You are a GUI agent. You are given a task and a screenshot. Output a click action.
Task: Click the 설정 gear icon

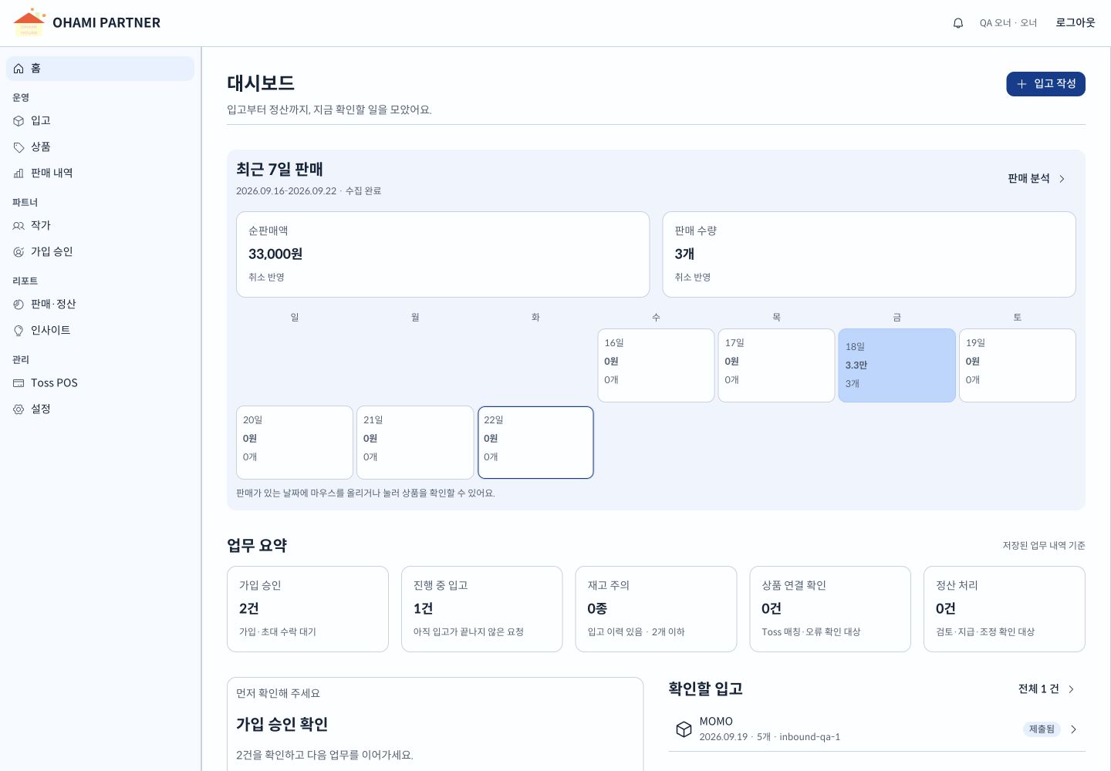click(19, 409)
